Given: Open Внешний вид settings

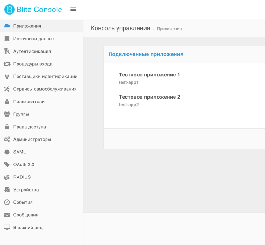Looking at the screenshot, I should (42, 227).
